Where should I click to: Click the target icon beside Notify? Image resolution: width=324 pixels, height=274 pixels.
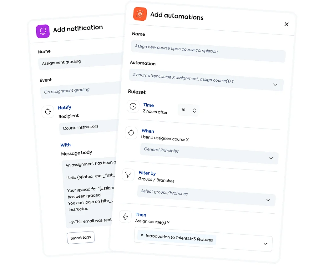coord(48,112)
